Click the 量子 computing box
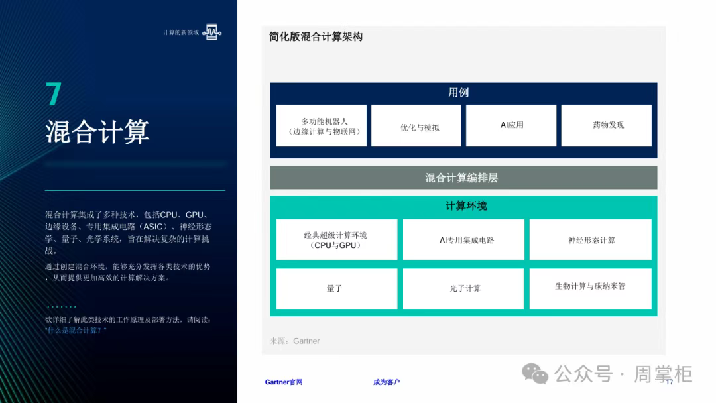This screenshot has width=716, height=403. click(x=336, y=288)
